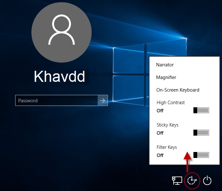
Task: Click the High Contrast label
Action: pyautogui.click(x=171, y=103)
